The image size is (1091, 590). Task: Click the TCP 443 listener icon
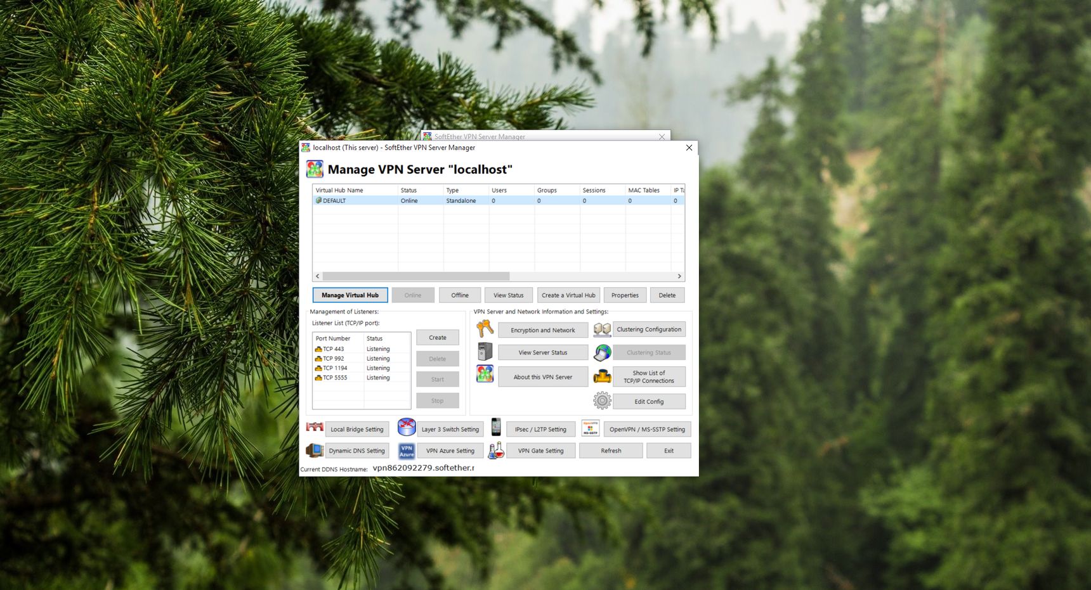pos(318,349)
